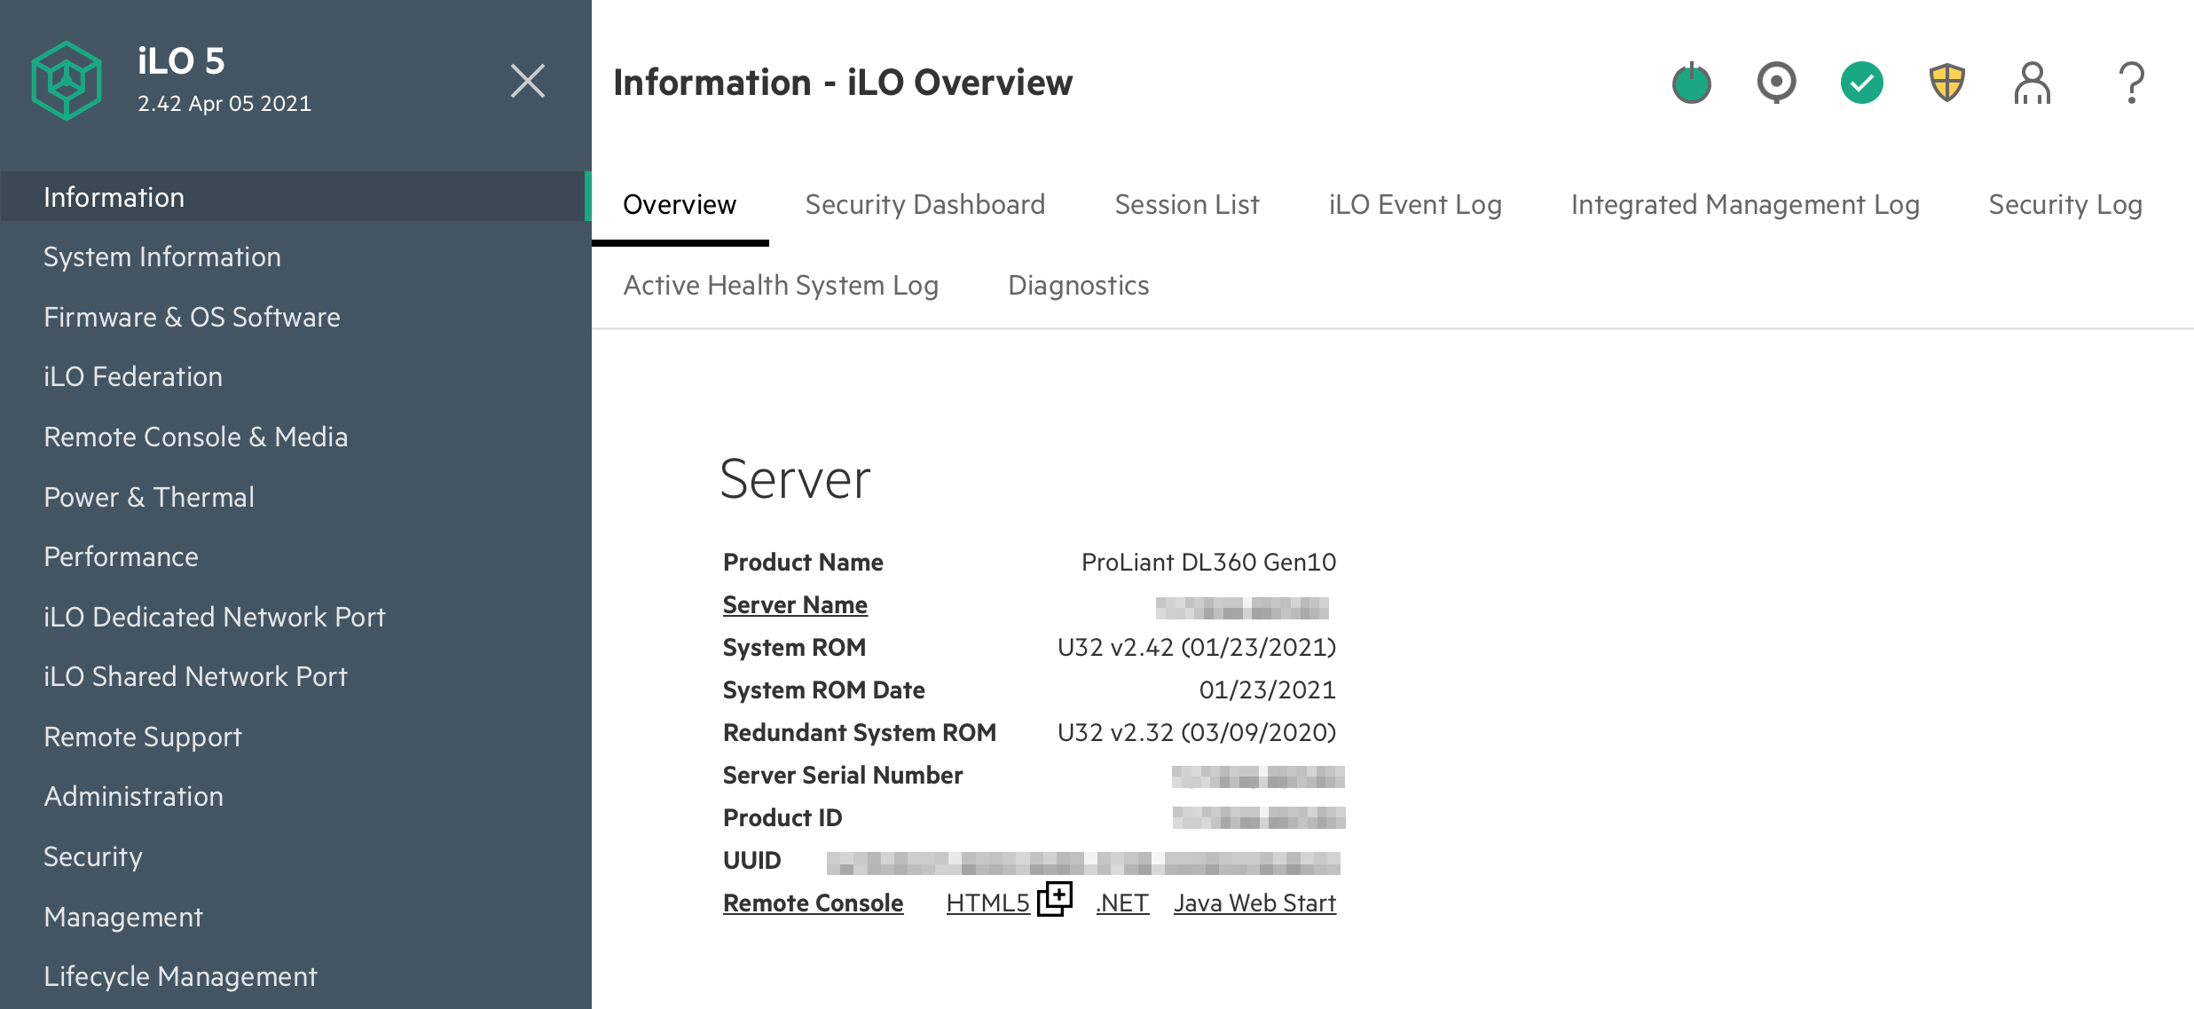Image resolution: width=2194 pixels, height=1009 pixels.
Task: Click the Server Name link
Action: click(795, 605)
